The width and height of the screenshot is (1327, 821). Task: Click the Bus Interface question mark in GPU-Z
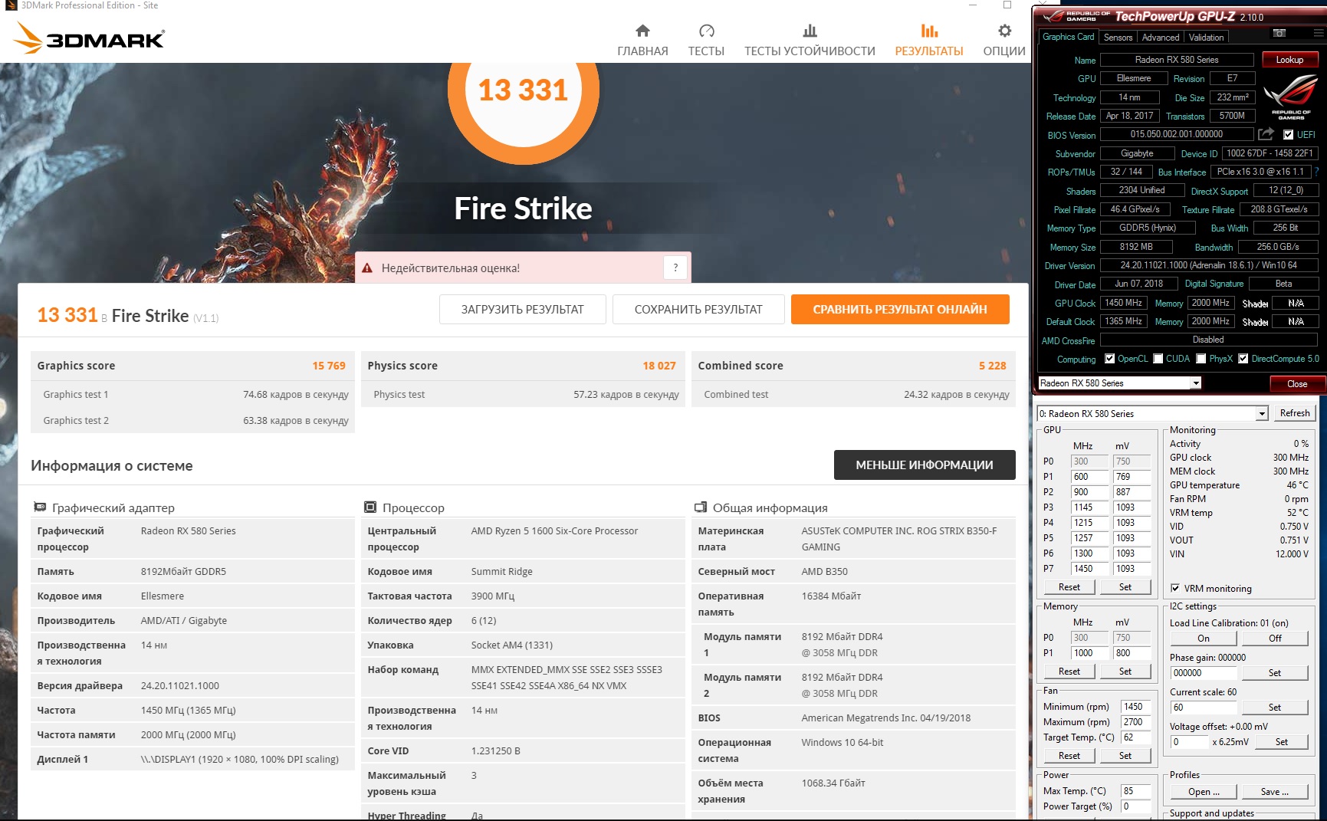point(1317,172)
